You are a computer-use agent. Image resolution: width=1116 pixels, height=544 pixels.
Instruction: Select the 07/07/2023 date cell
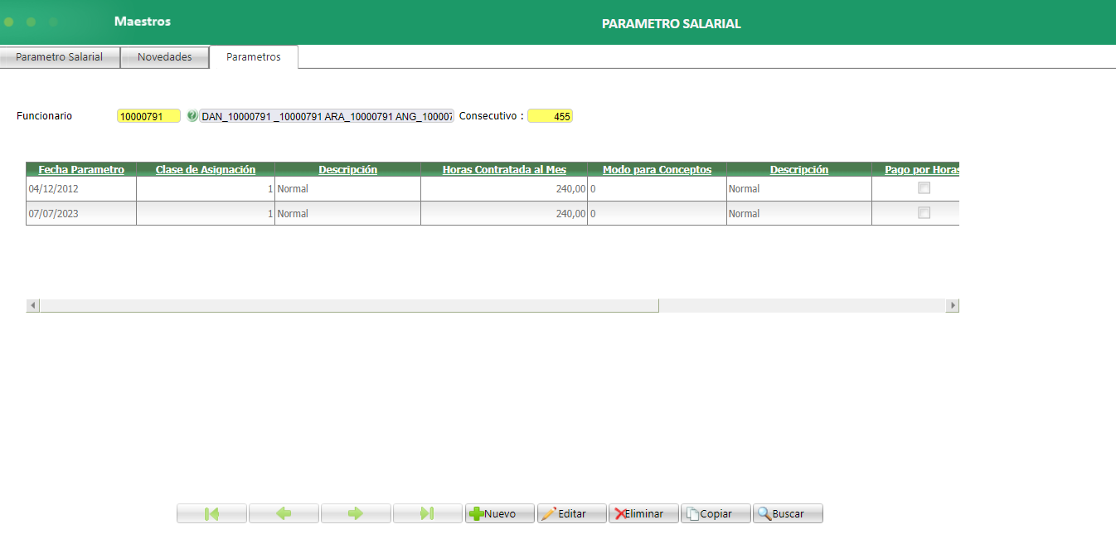[x=81, y=213]
